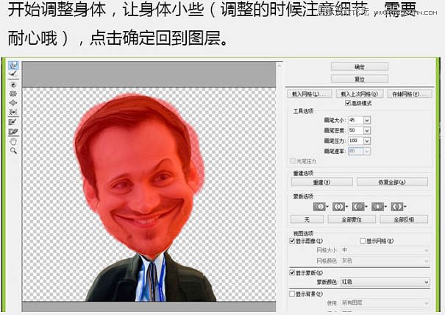Click the 存储网格(V) save mesh button
Viewport: 445px width, 315px height.
click(x=410, y=94)
